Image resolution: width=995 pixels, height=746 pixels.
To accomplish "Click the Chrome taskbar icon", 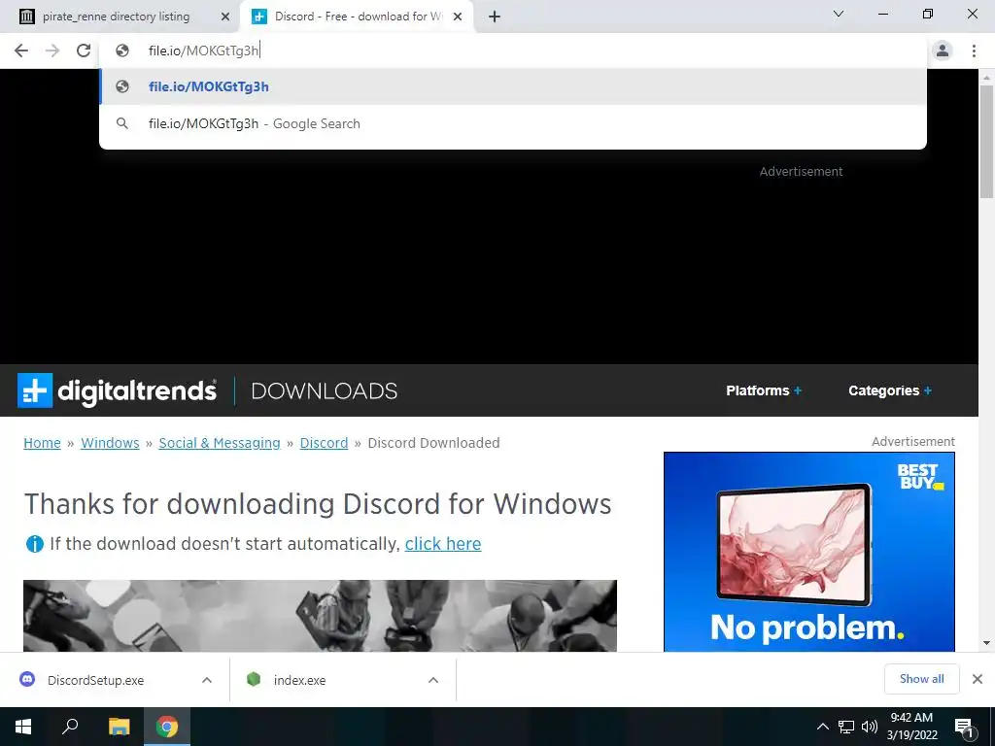I will 167,727.
